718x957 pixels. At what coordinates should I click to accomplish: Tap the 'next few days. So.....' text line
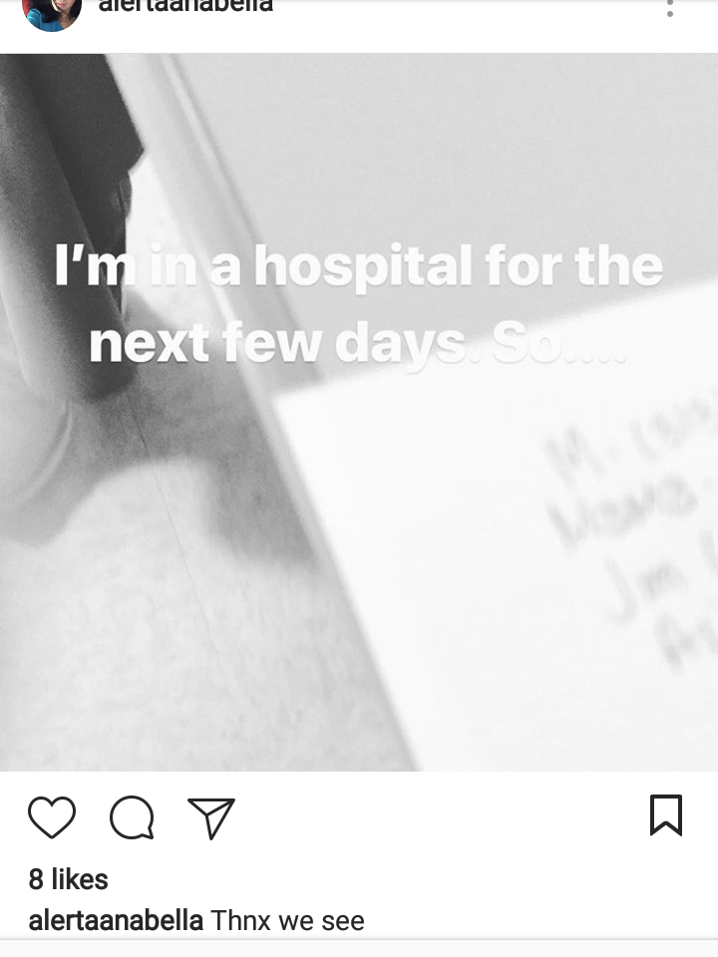358,343
